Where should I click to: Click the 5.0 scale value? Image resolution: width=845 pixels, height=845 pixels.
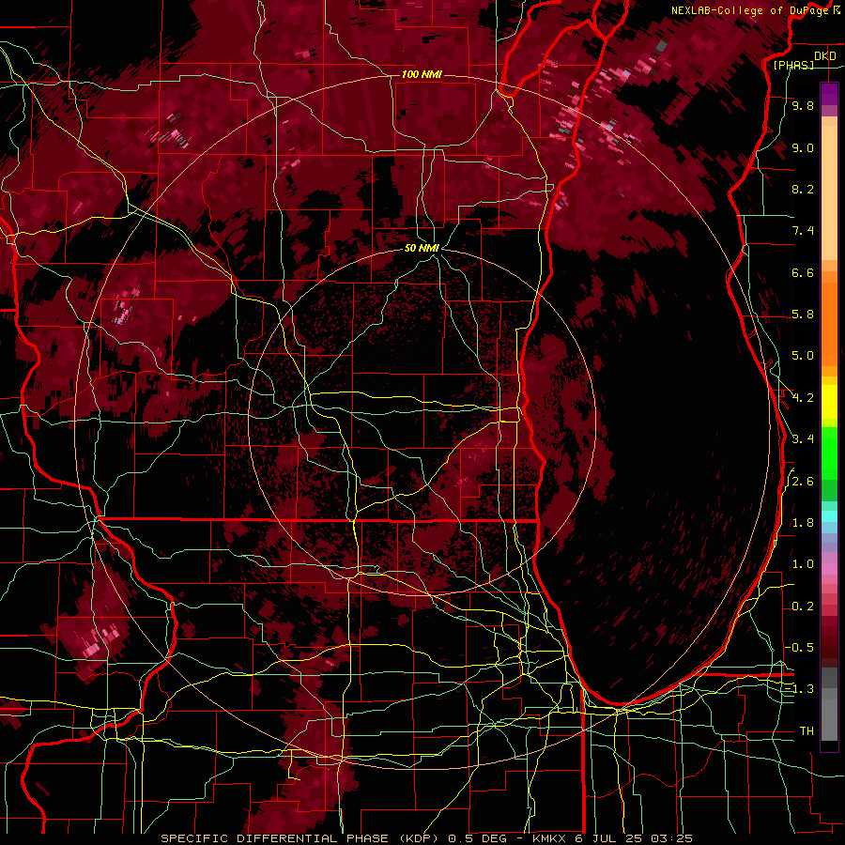point(803,356)
